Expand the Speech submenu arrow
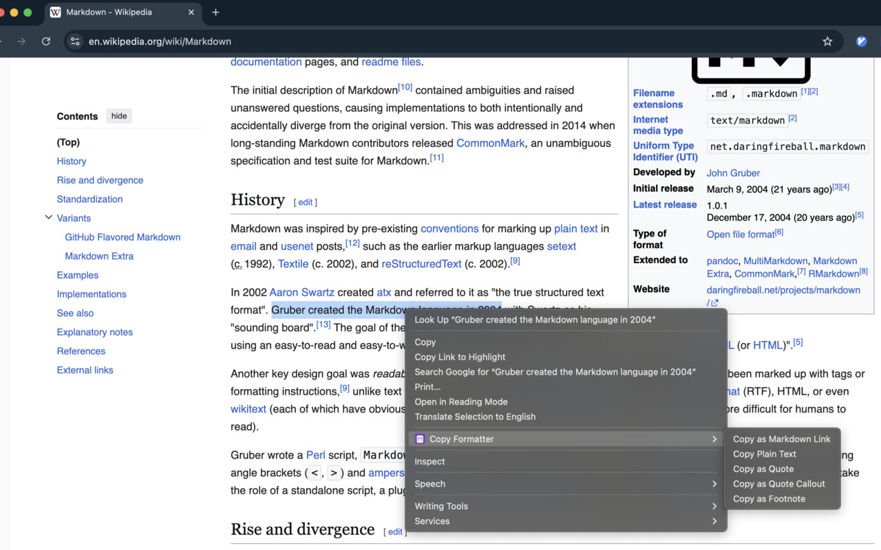 pyautogui.click(x=714, y=484)
